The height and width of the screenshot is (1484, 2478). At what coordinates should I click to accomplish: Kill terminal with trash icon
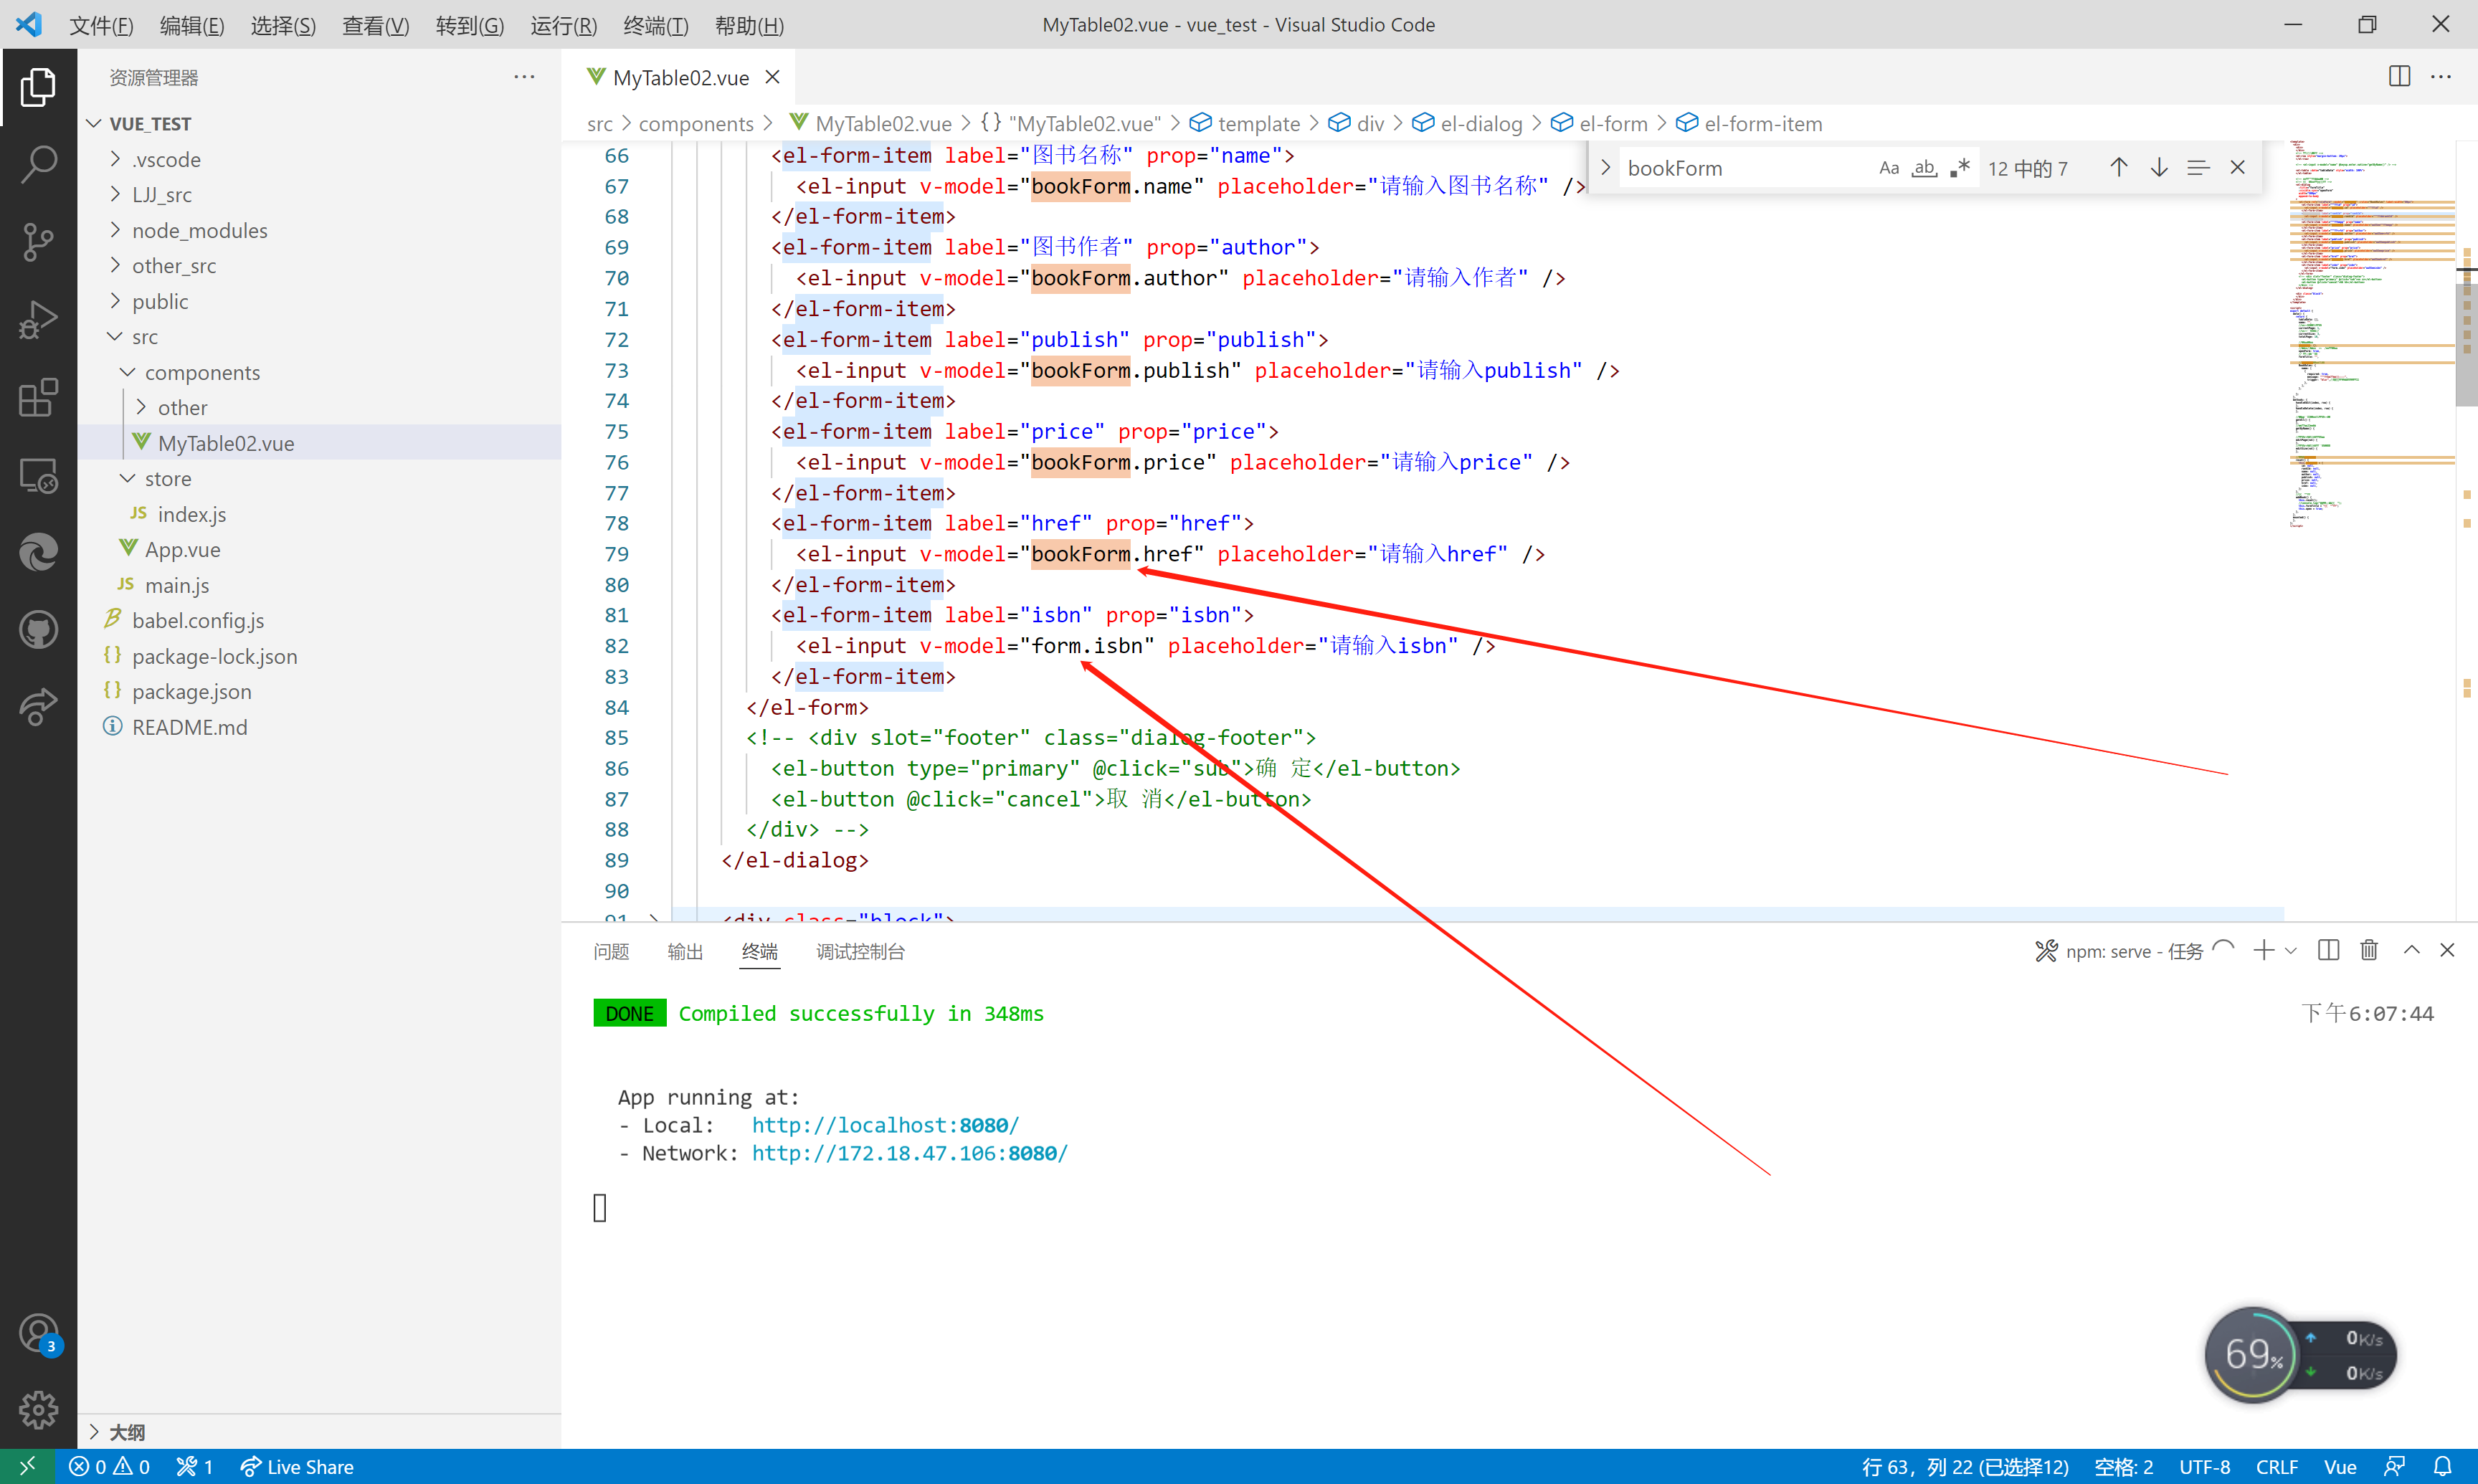pyautogui.click(x=2368, y=950)
